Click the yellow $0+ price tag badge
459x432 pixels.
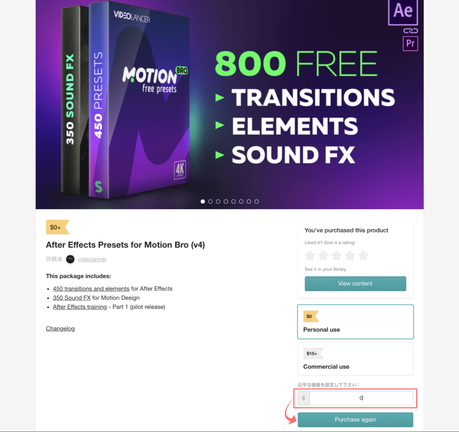(x=57, y=227)
